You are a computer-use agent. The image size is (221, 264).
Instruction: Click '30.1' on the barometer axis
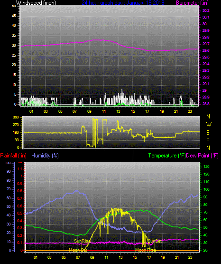pyautogui.click(x=206, y=17)
